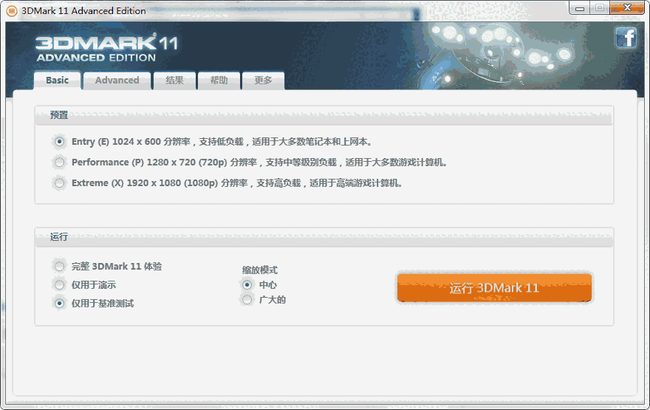This screenshot has height=410, width=650.
Task: Set scaling mode to 广大的
Action: tap(247, 300)
